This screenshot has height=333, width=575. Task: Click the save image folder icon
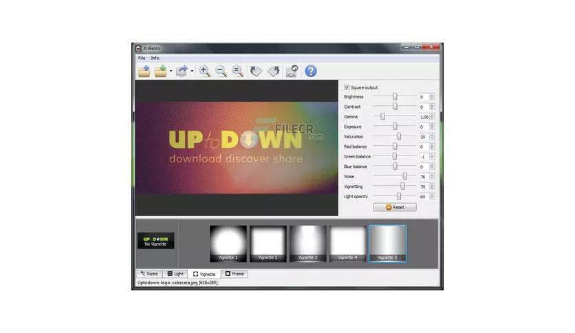[x=161, y=71]
